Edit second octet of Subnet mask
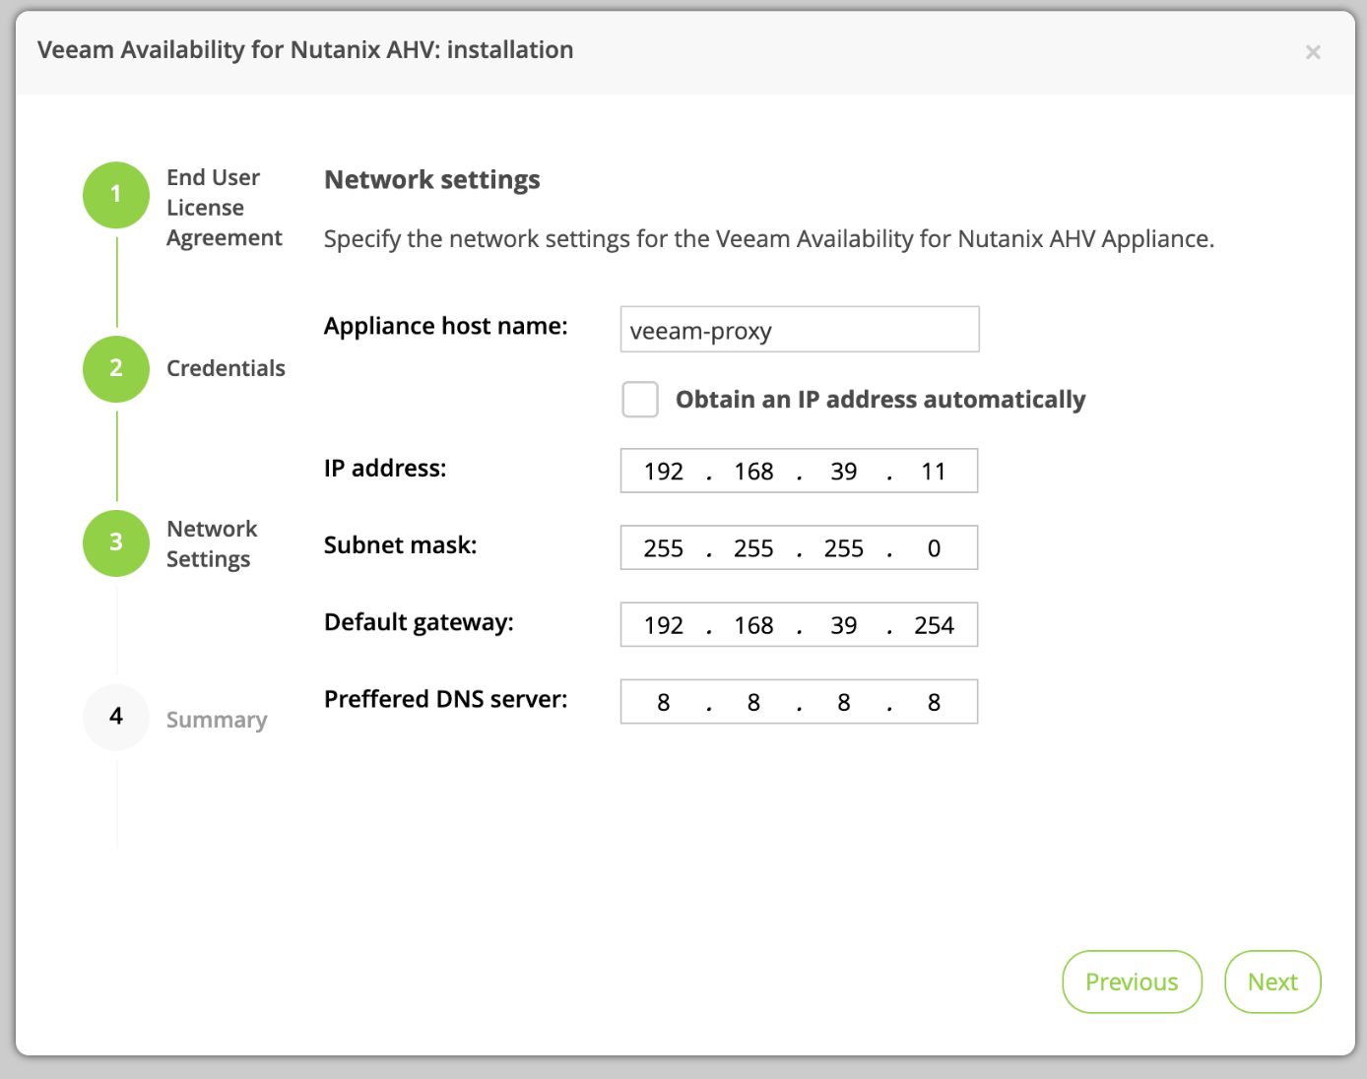This screenshot has width=1367, height=1079. click(x=753, y=548)
